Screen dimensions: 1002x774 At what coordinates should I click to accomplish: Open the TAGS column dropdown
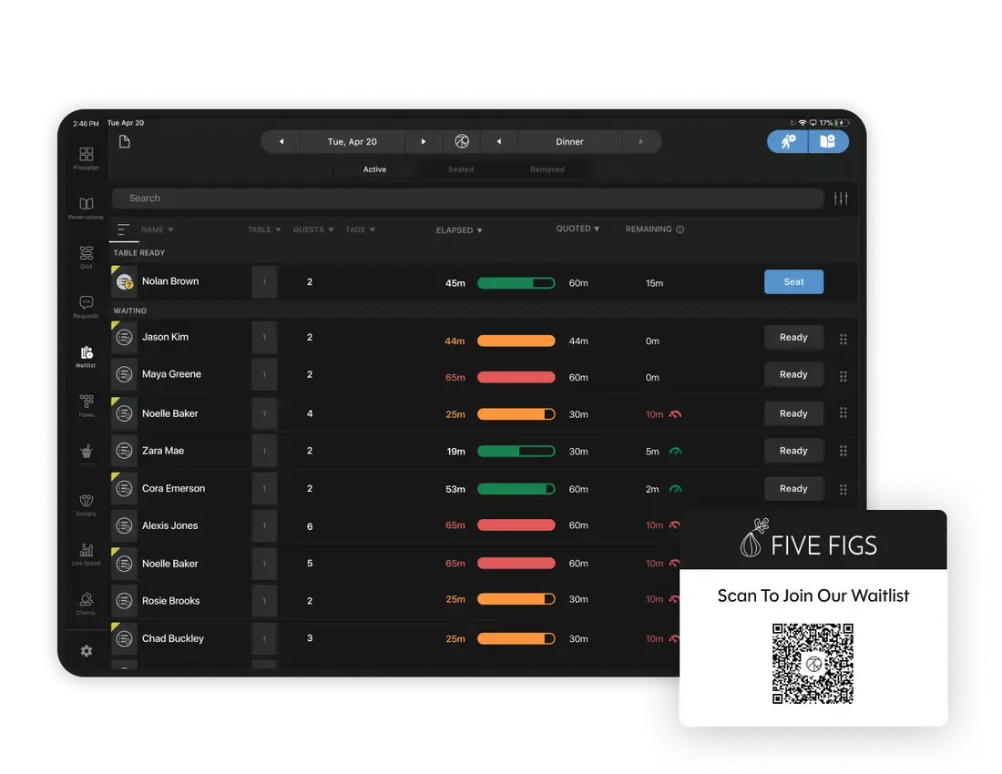(361, 229)
